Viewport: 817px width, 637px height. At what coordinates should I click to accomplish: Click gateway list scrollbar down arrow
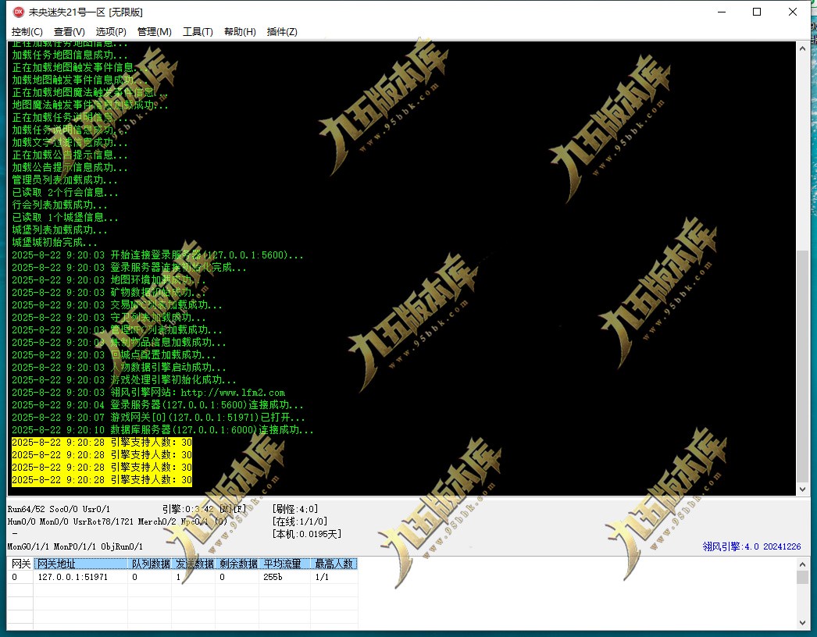click(802, 623)
